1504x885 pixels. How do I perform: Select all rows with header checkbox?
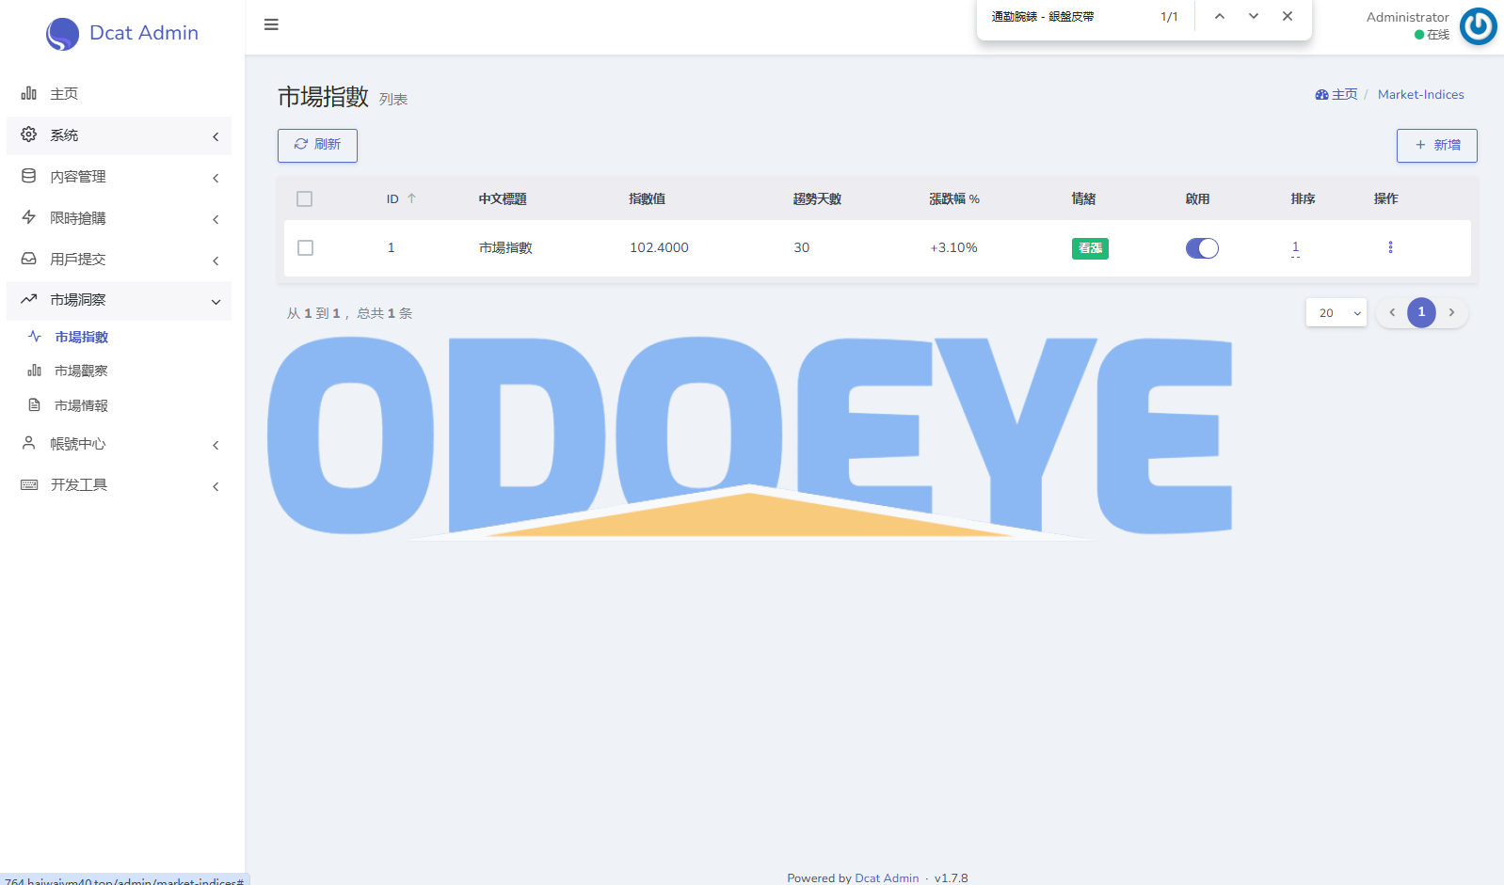tap(304, 198)
